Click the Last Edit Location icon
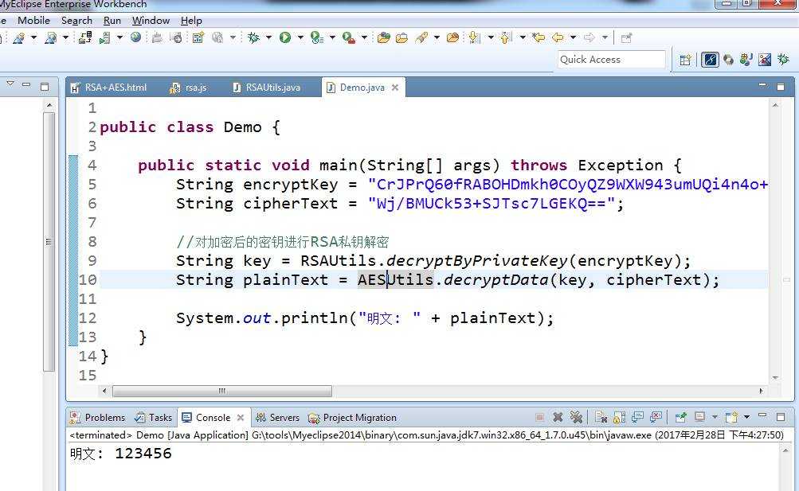This screenshot has width=799, height=491. [x=538, y=37]
